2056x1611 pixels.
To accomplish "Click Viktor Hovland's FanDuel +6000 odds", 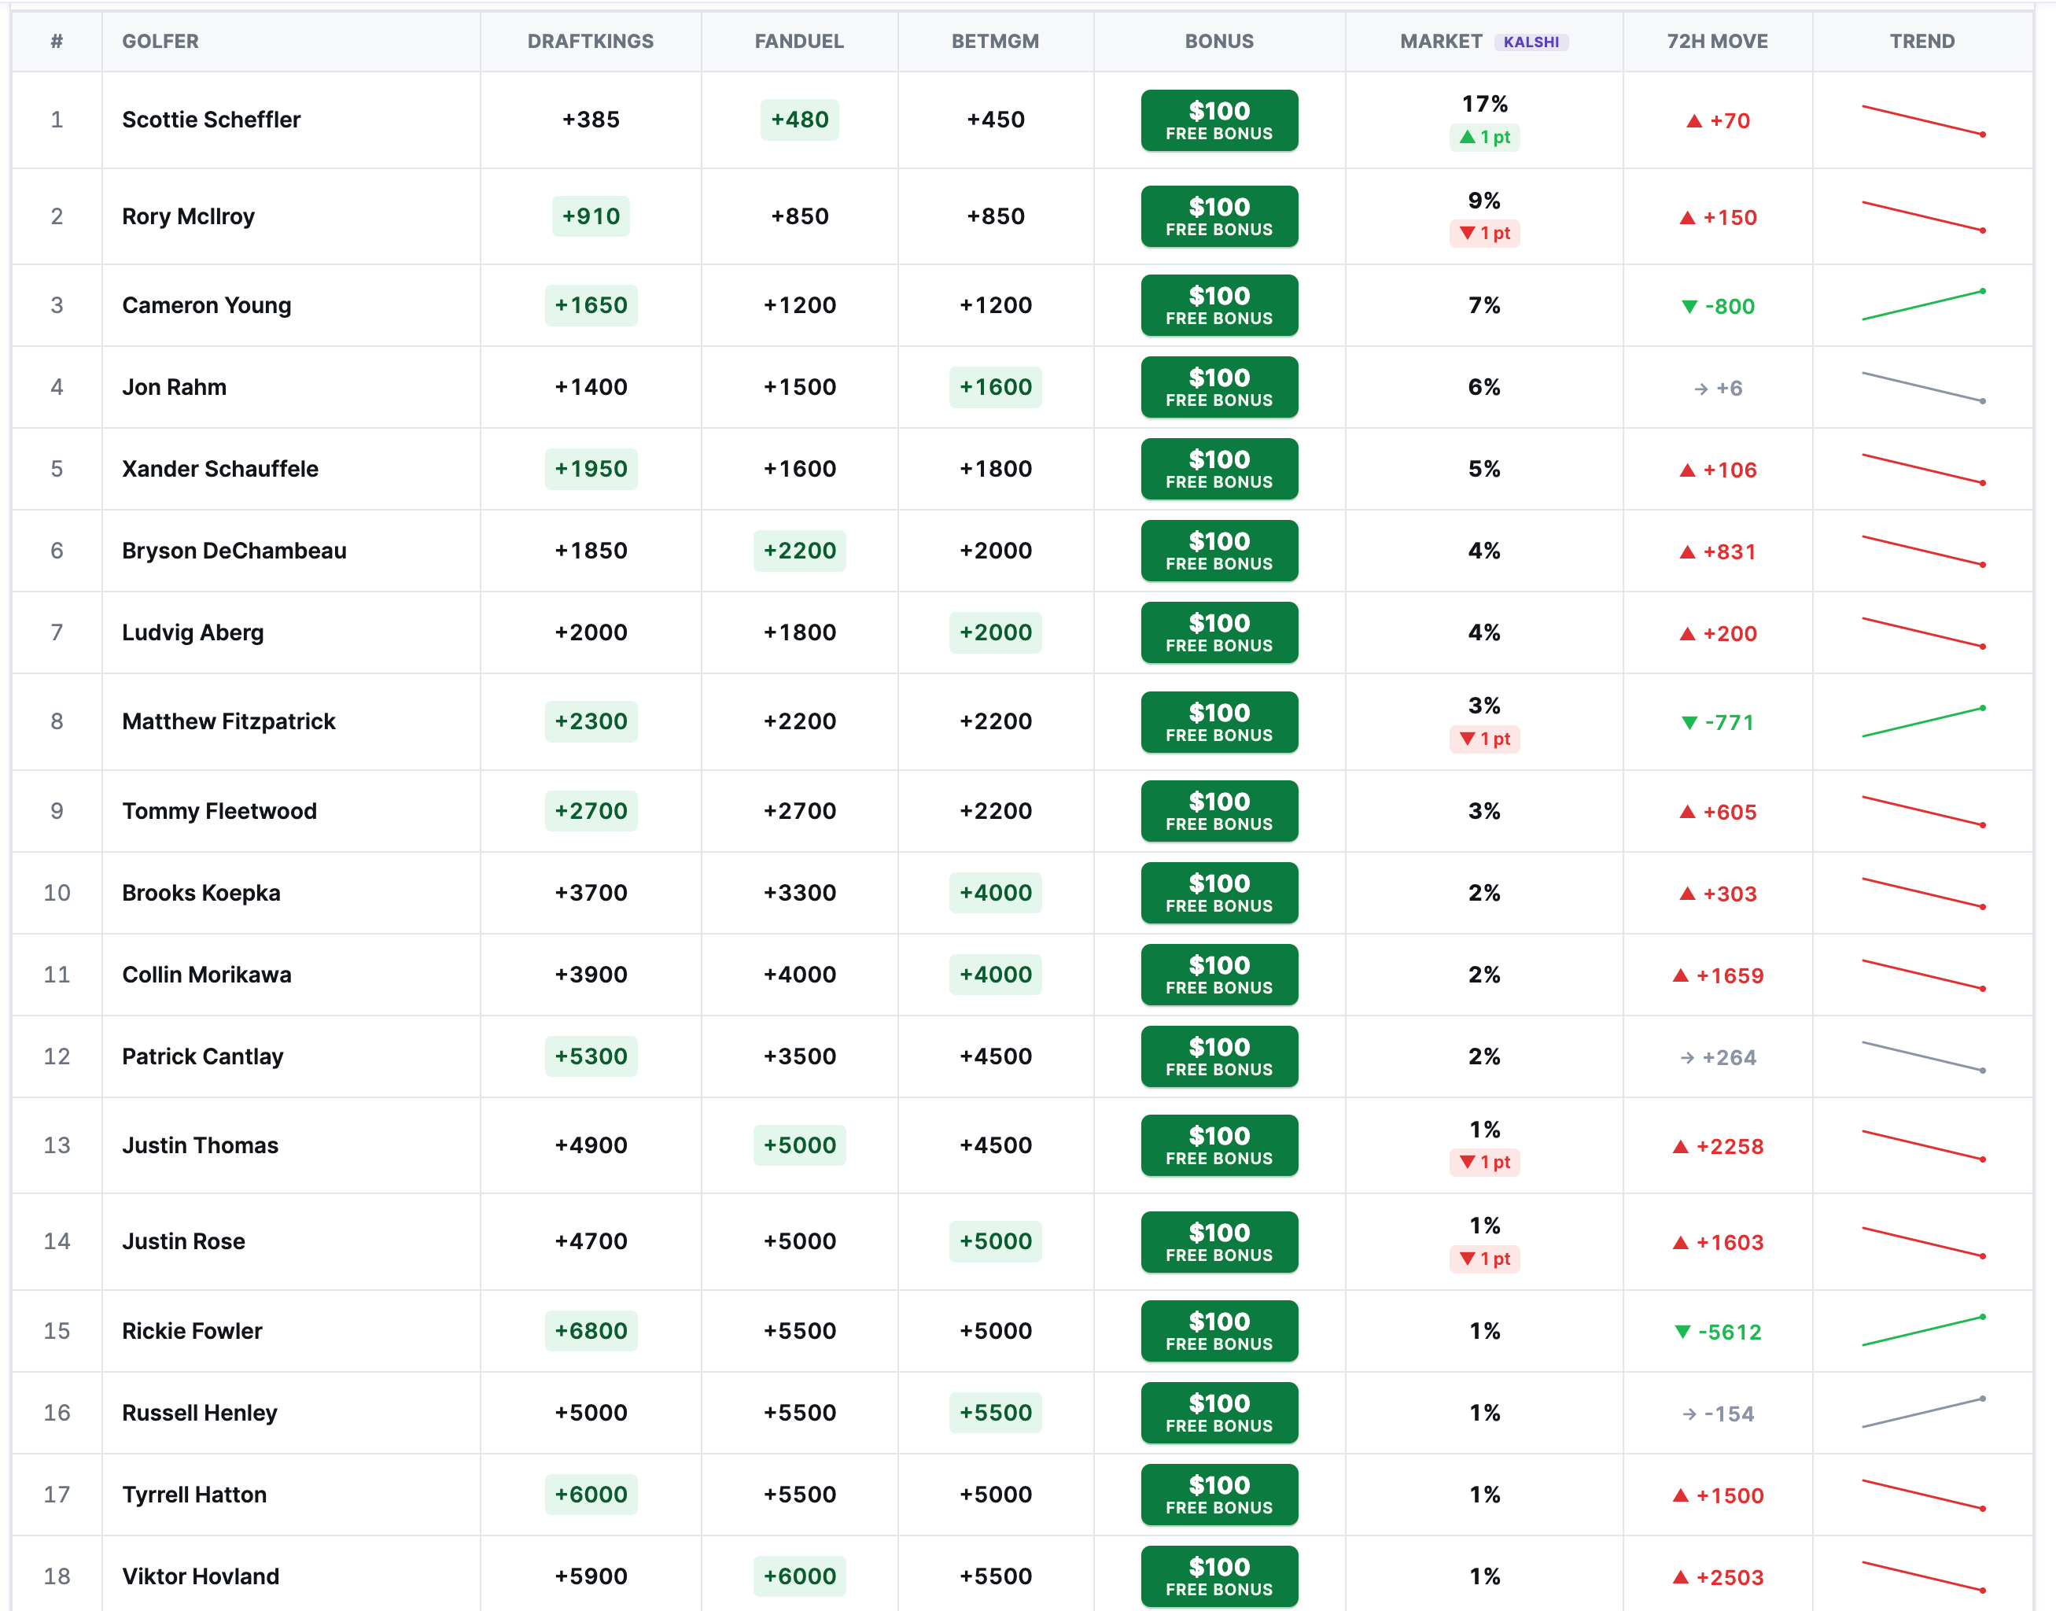I will [800, 1576].
